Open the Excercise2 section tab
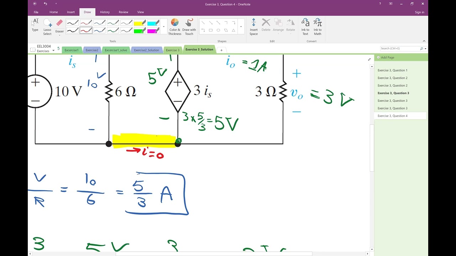The height and width of the screenshot is (256, 456). point(92,50)
